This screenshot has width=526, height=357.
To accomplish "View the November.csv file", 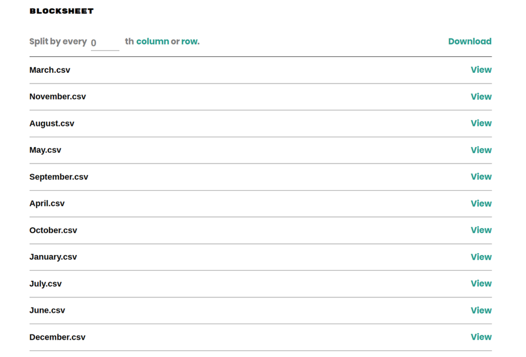I will 481,96.
